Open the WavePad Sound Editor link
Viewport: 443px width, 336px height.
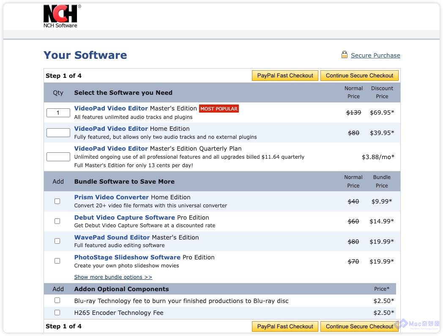tap(112, 237)
